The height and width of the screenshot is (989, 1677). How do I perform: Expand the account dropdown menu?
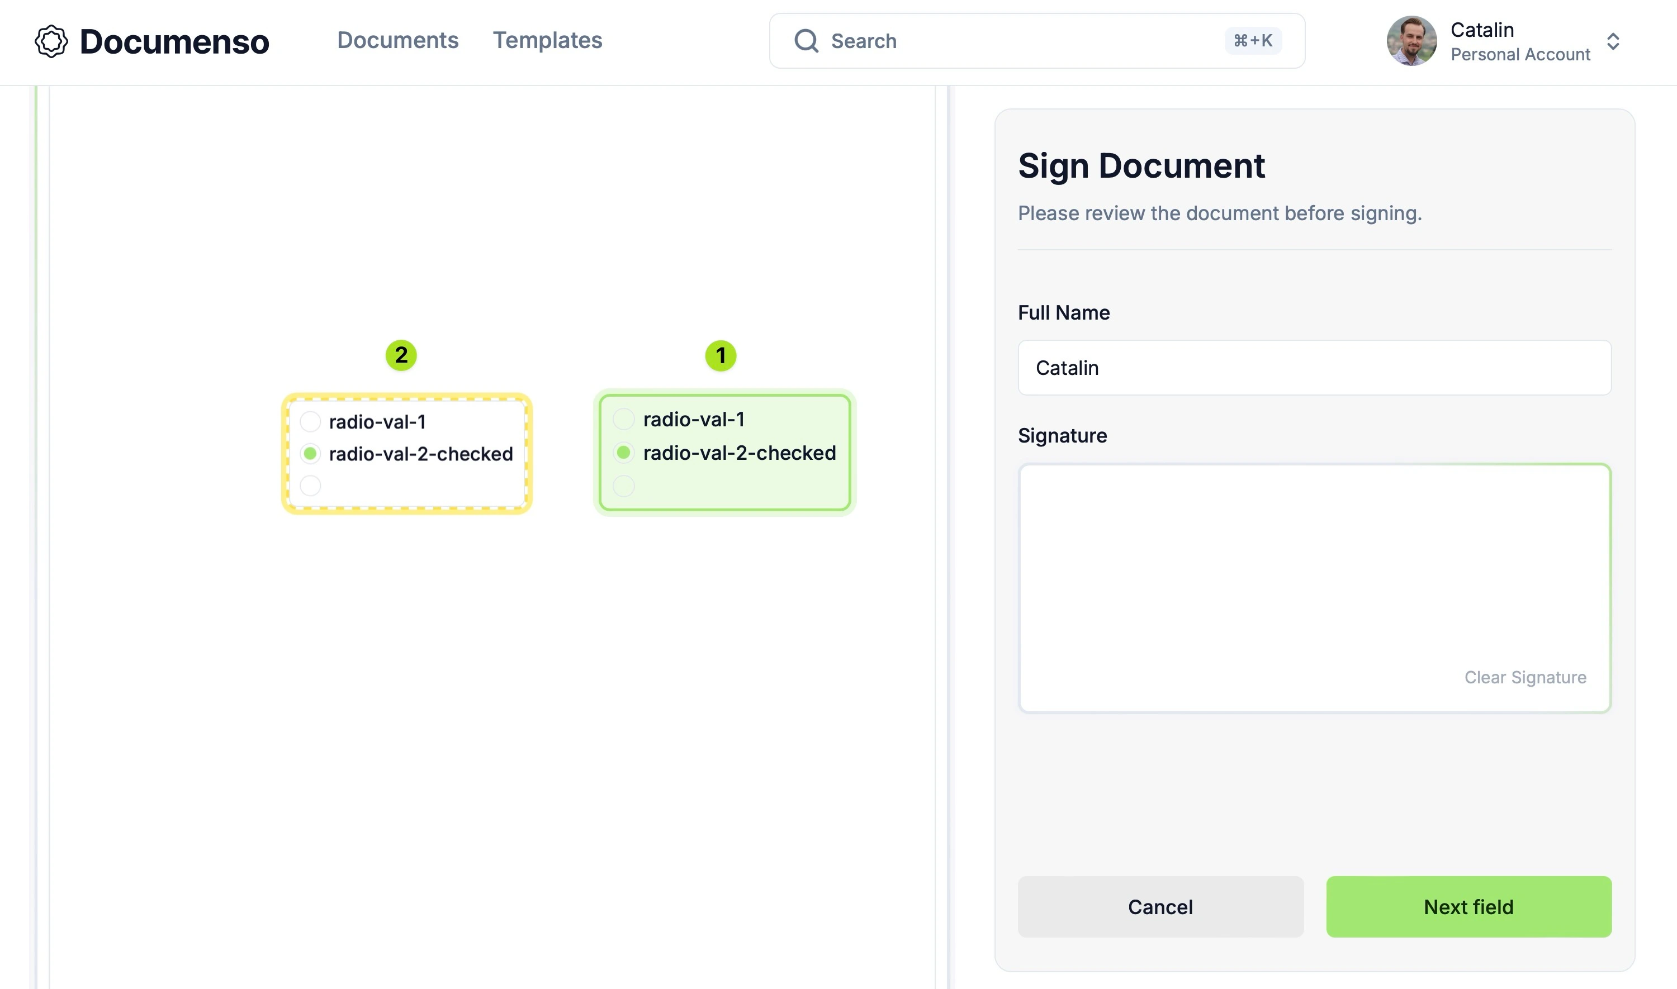coord(1614,40)
